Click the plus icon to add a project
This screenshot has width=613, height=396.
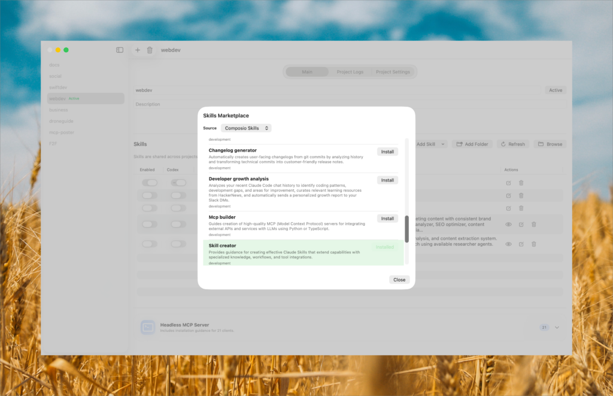pyautogui.click(x=137, y=50)
